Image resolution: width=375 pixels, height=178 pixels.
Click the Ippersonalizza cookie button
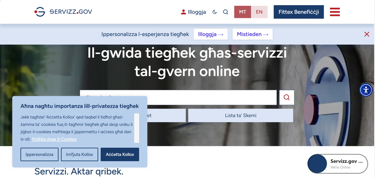point(40,154)
